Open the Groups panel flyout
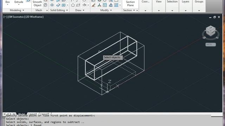This screenshot has width=225, height=126. coord(199,10)
